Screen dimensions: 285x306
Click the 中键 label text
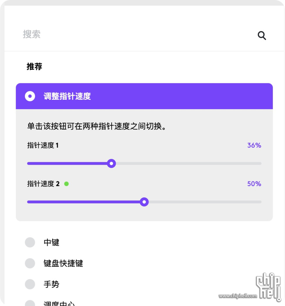51,242
